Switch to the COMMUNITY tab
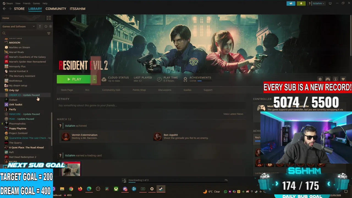Screen dimensions: 352x198 pyautogui.click(x=56, y=9)
